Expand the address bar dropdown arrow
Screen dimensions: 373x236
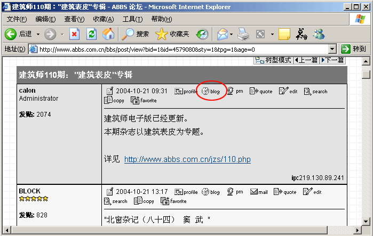[x=332, y=50]
